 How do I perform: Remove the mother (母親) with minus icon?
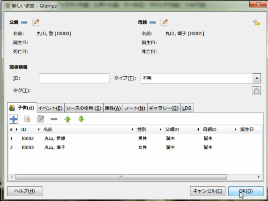(x=152, y=22)
